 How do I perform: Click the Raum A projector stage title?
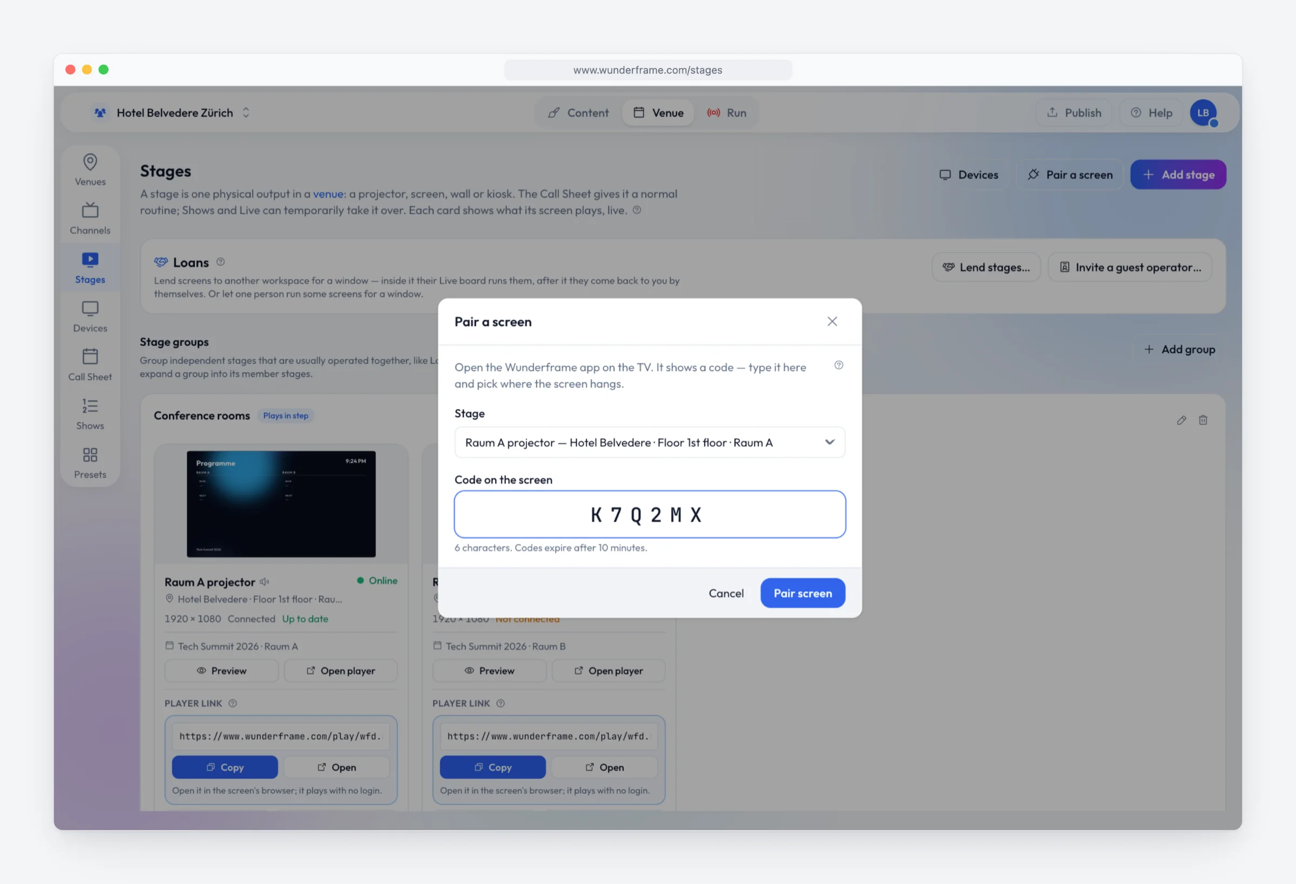coord(210,582)
